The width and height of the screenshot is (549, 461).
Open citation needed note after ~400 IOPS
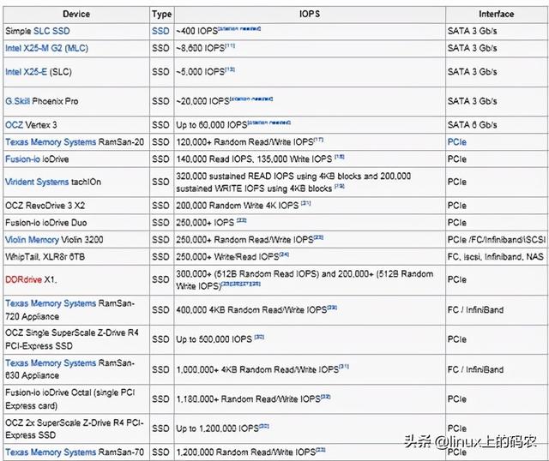[239, 28]
